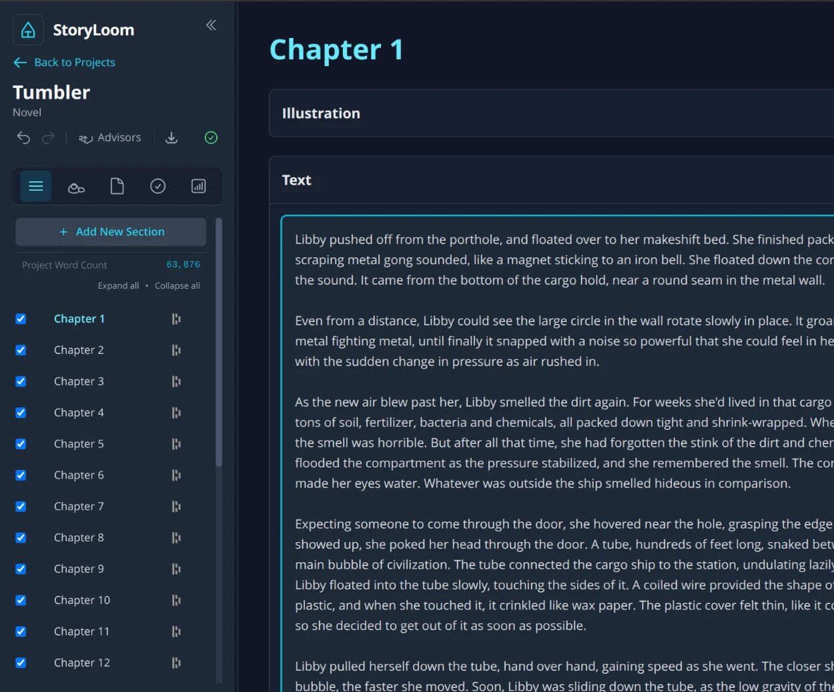Click the drag-handle icon for Chapter 8
Screen dimensions: 834x692
tap(176, 537)
